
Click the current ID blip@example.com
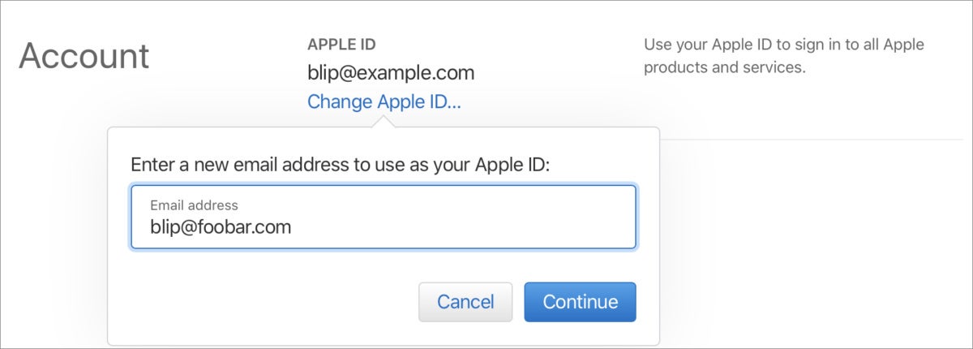(391, 73)
